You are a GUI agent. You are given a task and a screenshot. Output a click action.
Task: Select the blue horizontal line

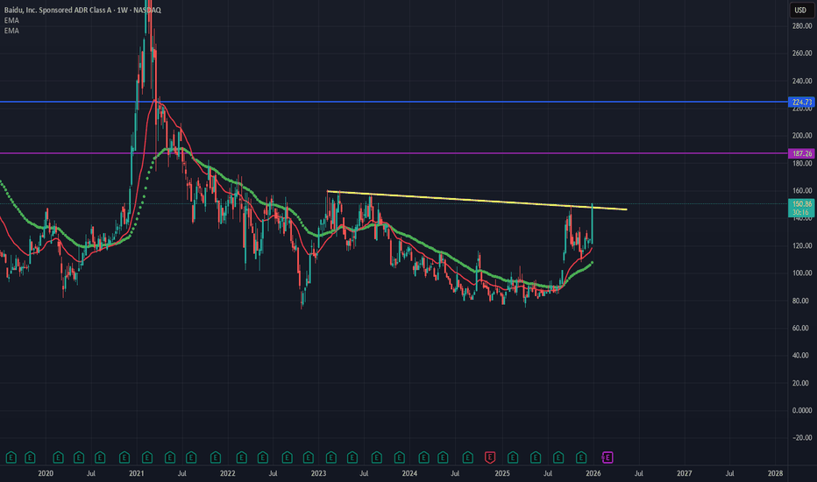point(394,102)
